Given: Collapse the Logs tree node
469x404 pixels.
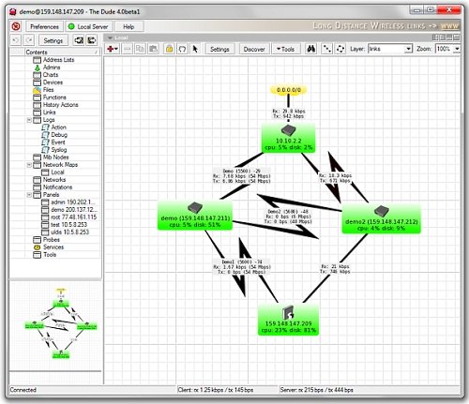Looking at the screenshot, I should [x=29, y=120].
